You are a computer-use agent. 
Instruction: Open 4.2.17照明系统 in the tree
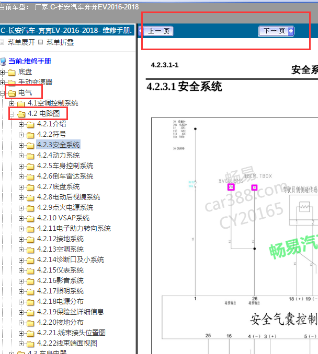pos(60,291)
